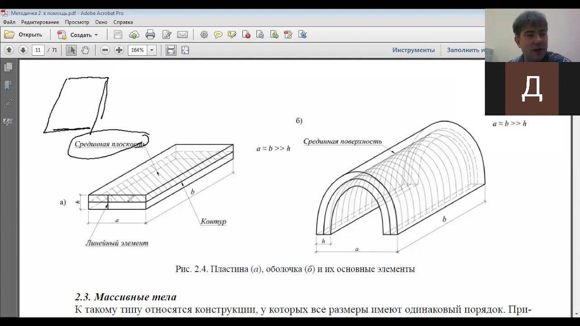Viewport: 580px width, 326px height.
Task: Open the Создать dropdown menu
Action: [96, 35]
